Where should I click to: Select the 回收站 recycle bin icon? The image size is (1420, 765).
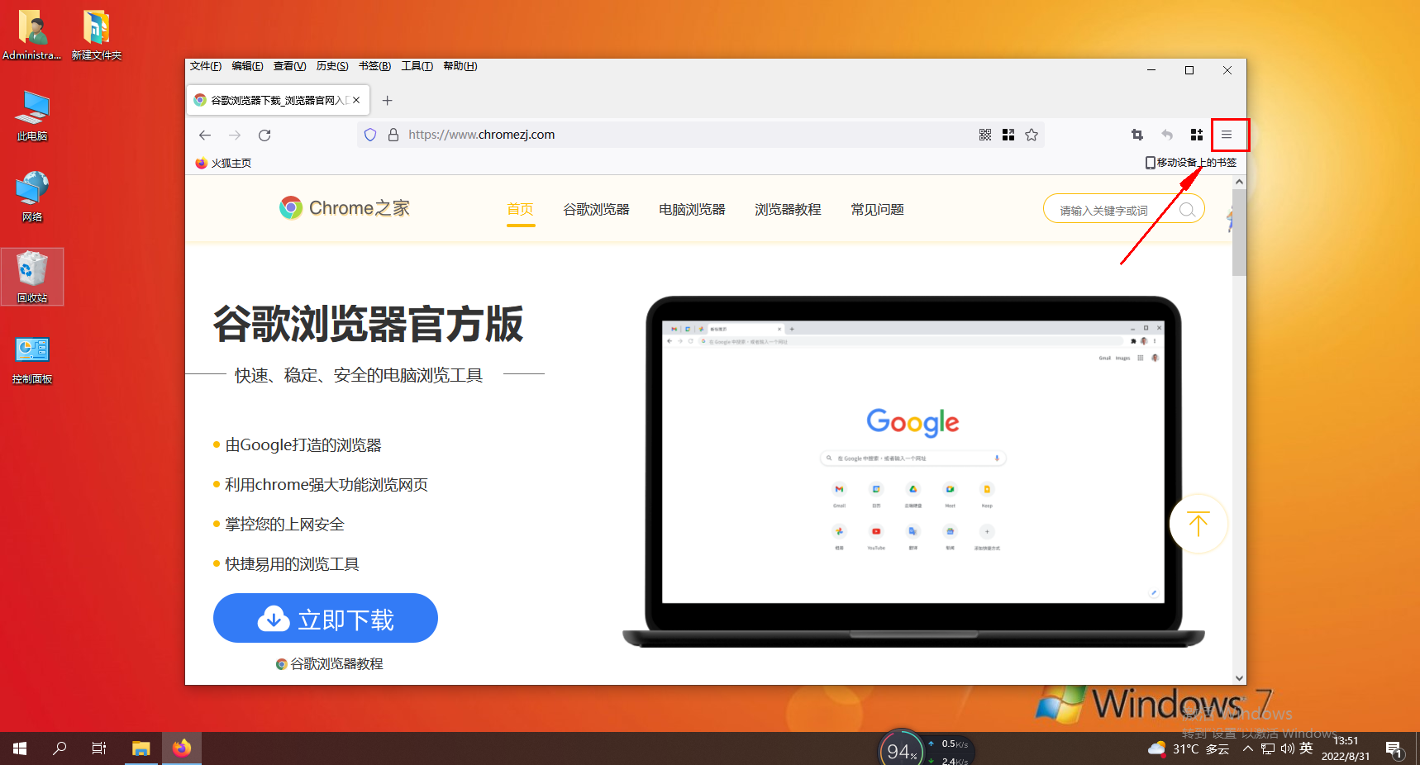click(x=32, y=277)
